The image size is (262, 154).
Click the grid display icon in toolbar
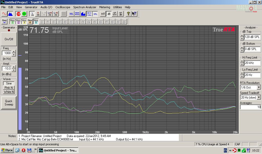point(63,14)
